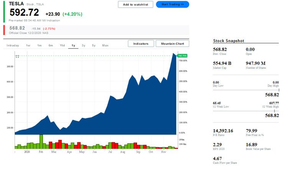Click the 52 Week range slider marker
This screenshot has width=284, height=169.
coord(274,111)
